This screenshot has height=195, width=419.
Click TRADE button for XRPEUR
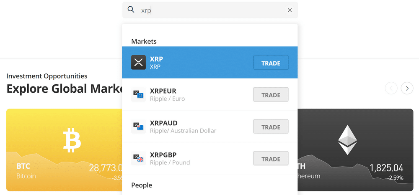[x=271, y=94]
